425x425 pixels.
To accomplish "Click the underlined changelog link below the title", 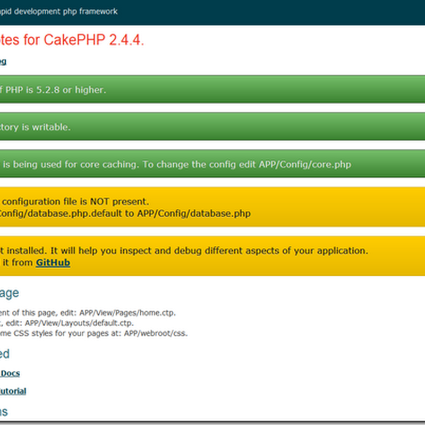I will coord(3,62).
